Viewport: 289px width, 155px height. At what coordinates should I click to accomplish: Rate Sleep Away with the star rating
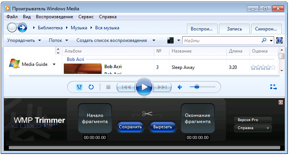click(263, 67)
